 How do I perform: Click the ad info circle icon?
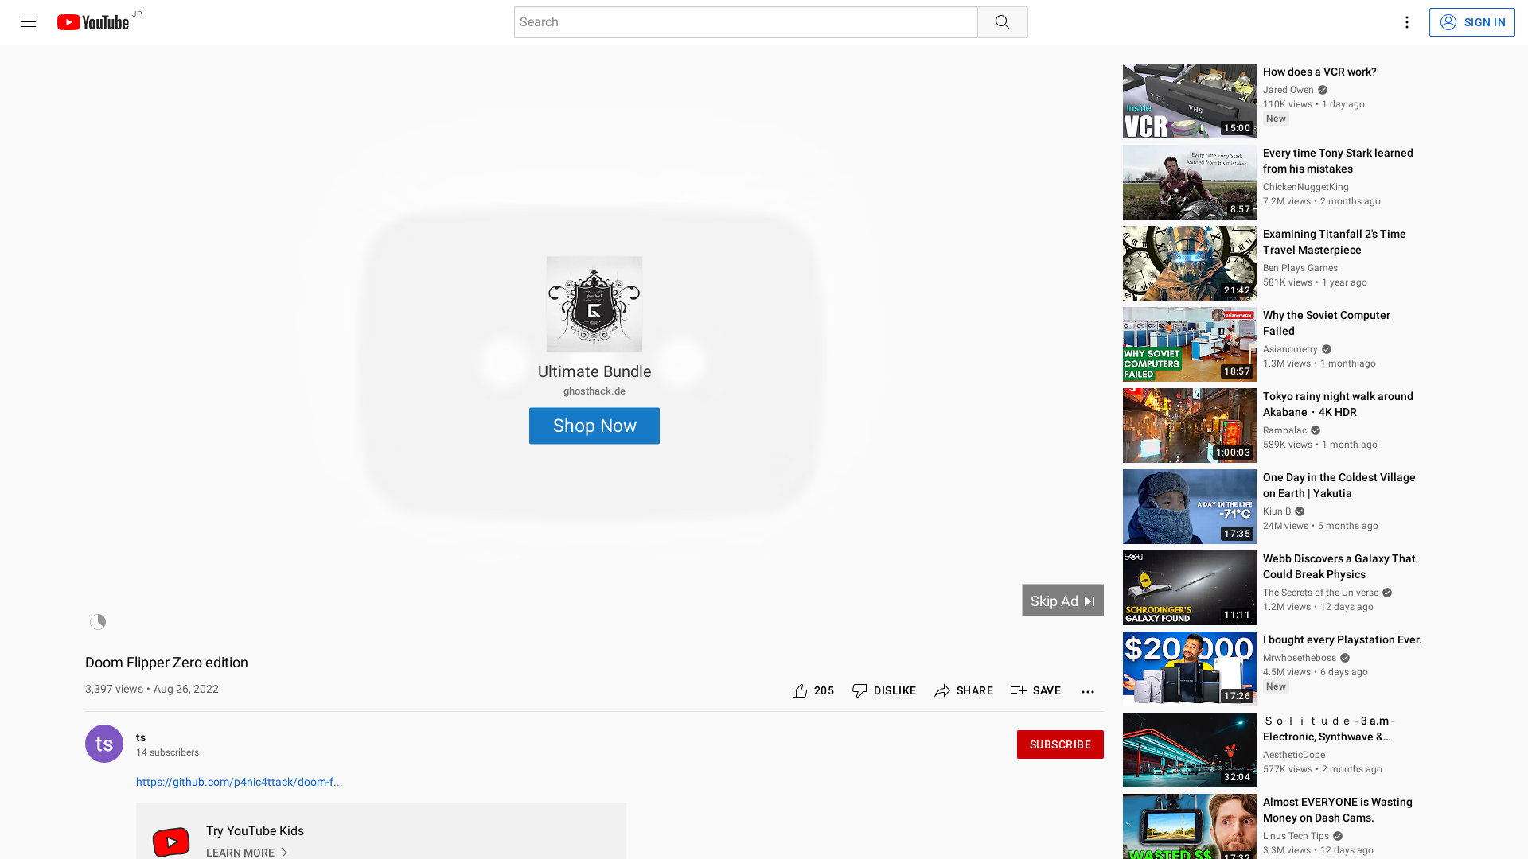coord(98,622)
